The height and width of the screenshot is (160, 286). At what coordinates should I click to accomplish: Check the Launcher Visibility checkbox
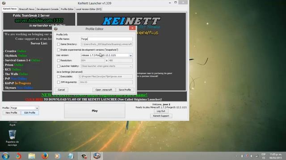tap(59, 66)
